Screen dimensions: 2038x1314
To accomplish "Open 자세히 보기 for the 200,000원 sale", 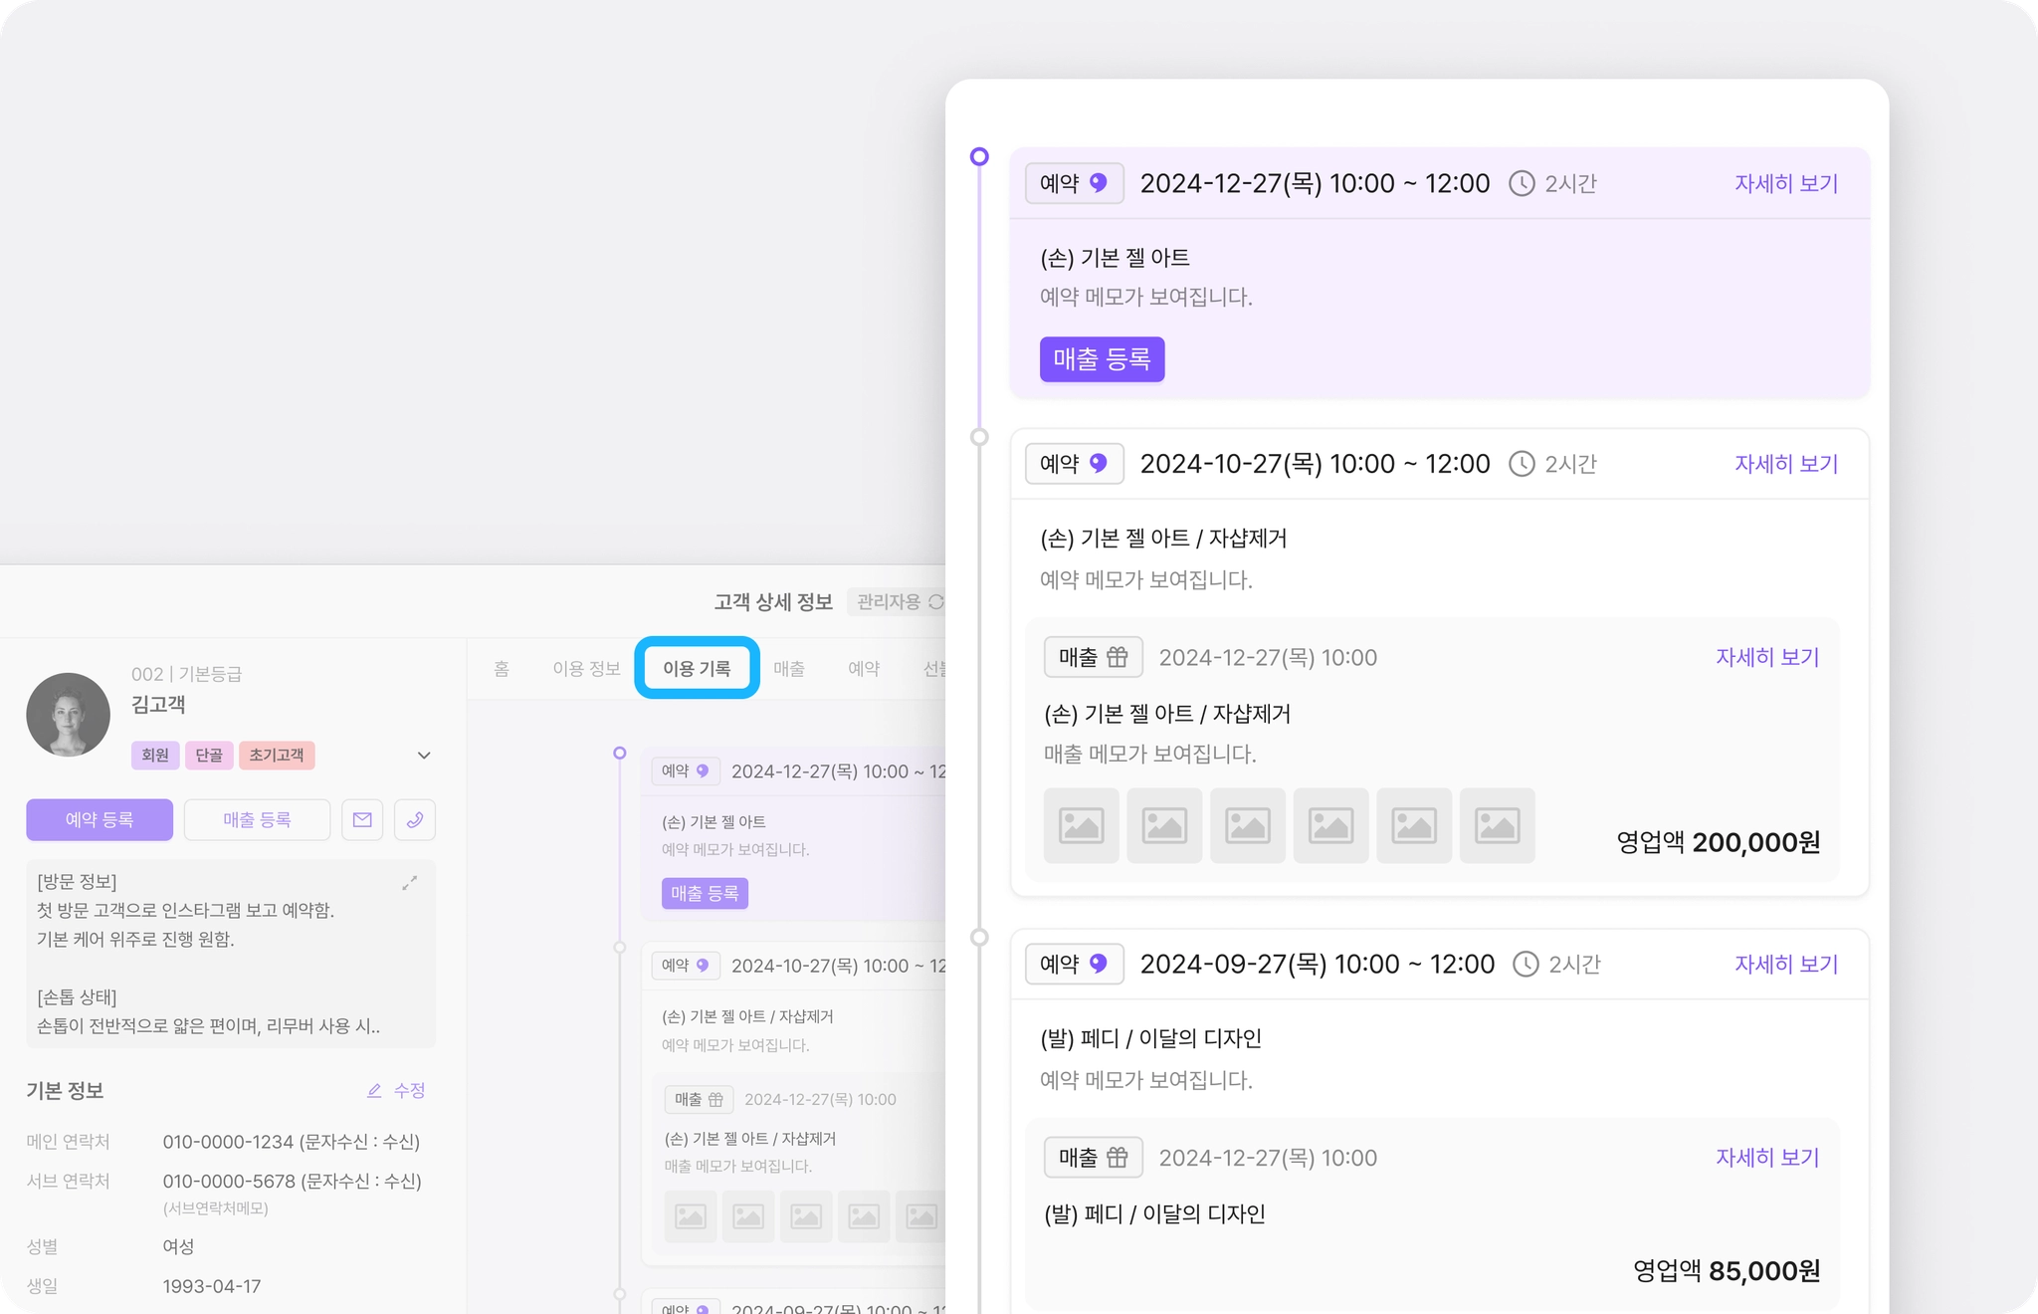I will [x=1766, y=658].
